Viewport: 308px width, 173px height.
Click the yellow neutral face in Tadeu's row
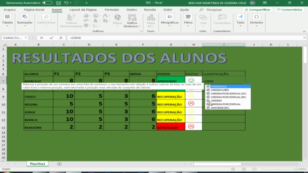[x=191, y=96]
